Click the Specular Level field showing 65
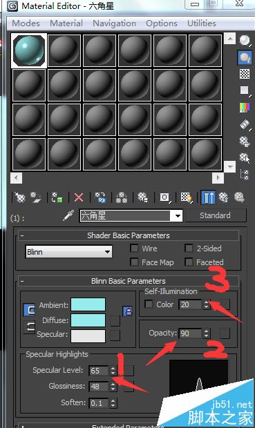The width and height of the screenshot is (255, 428). [x=99, y=371]
